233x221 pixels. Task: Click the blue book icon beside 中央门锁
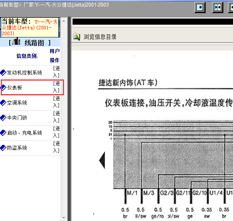coord(3,118)
